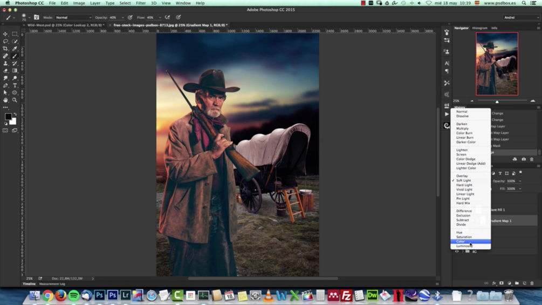
Task: Select the Dodge tool
Action: pos(15,78)
